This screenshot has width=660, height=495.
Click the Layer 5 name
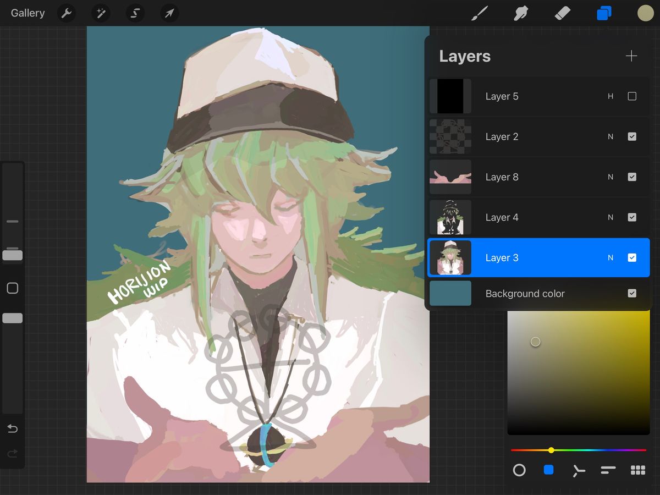(x=502, y=96)
